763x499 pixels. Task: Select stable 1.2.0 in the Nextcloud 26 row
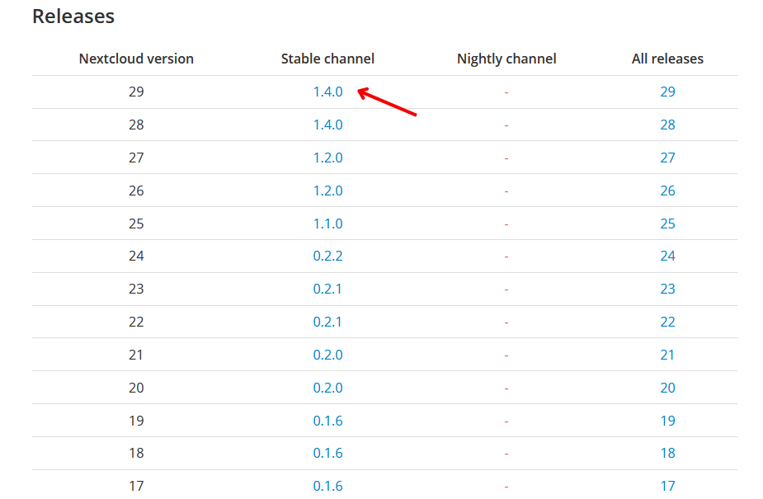tap(327, 191)
